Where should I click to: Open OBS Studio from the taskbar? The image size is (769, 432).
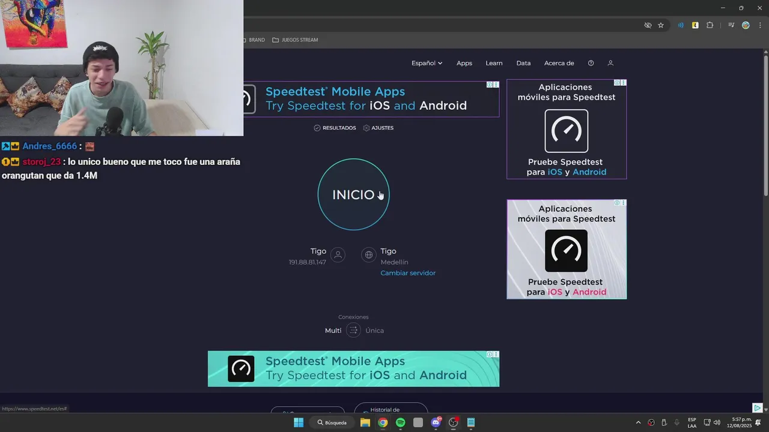454,422
